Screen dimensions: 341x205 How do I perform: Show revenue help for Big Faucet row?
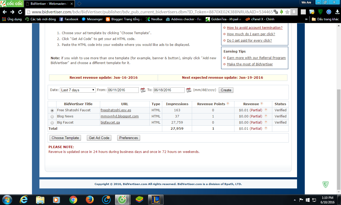point(266,122)
